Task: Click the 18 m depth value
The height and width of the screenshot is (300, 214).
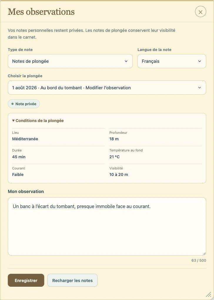Action: pyautogui.click(x=114, y=139)
